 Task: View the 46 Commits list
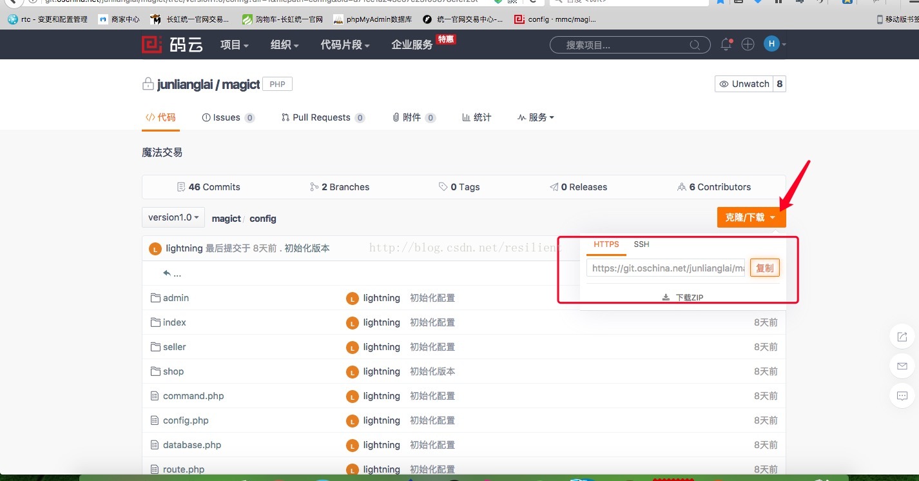[x=208, y=187]
